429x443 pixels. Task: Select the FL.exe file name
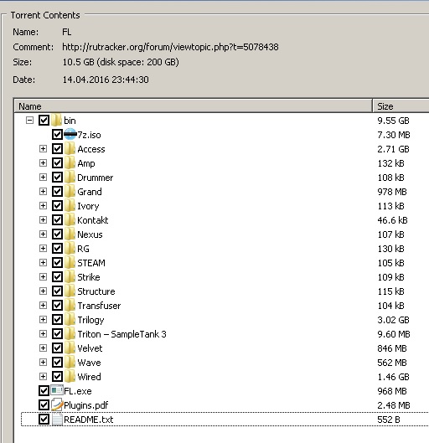pyautogui.click(x=78, y=391)
